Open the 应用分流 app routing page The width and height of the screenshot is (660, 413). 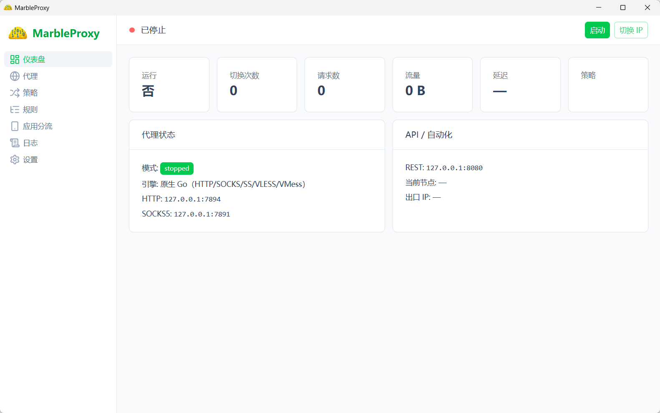pos(58,126)
